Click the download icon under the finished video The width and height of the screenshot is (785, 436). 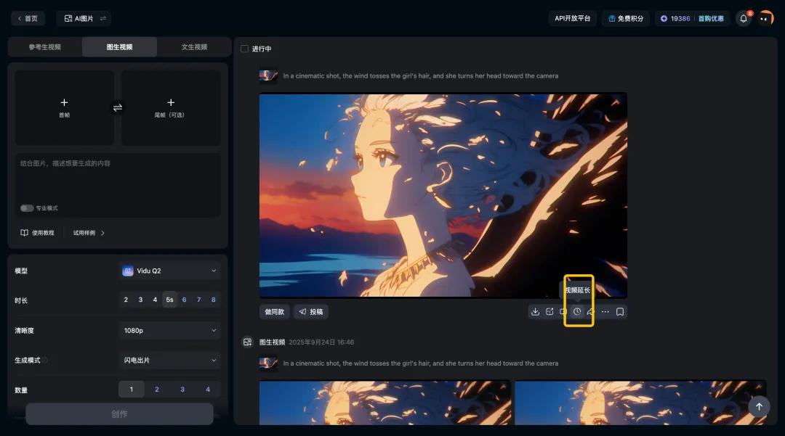pyautogui.click(x=536, y=311)
